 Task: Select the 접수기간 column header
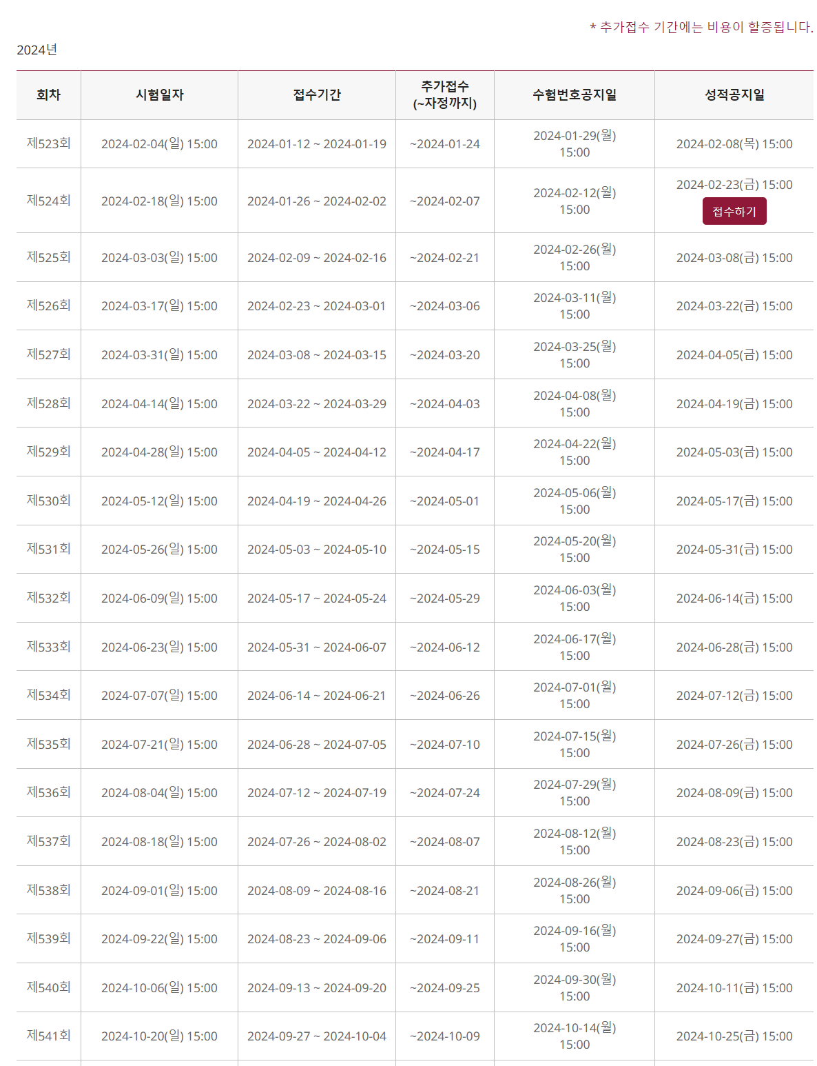(x=317, y=94)
